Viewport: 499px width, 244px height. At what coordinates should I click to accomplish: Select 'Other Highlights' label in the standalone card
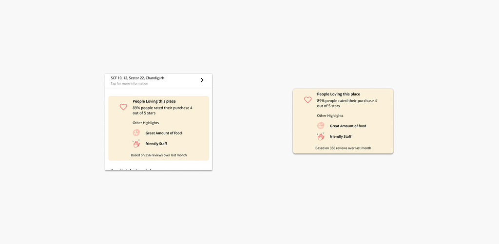click(330, 116)
